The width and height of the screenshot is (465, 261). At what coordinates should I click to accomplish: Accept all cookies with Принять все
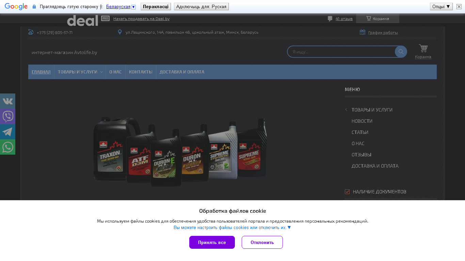click(212, 242)
